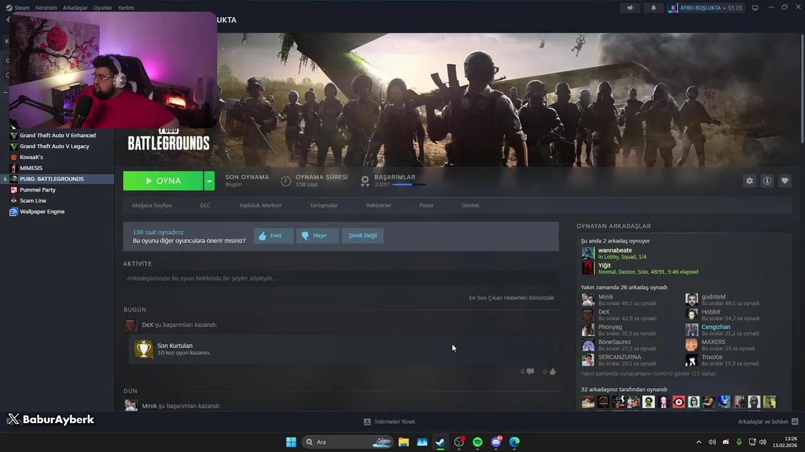Image resolution: width=805 pixels, height=452 pixels.
Task: Click the activity comment input field
Action: click(341, 278)
